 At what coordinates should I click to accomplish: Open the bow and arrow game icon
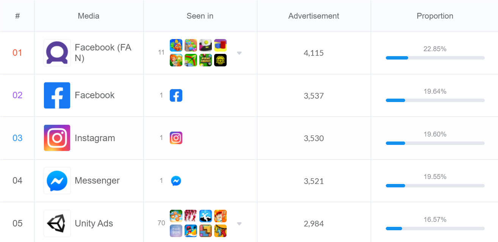pyautogui.click(x=191, y=60)
